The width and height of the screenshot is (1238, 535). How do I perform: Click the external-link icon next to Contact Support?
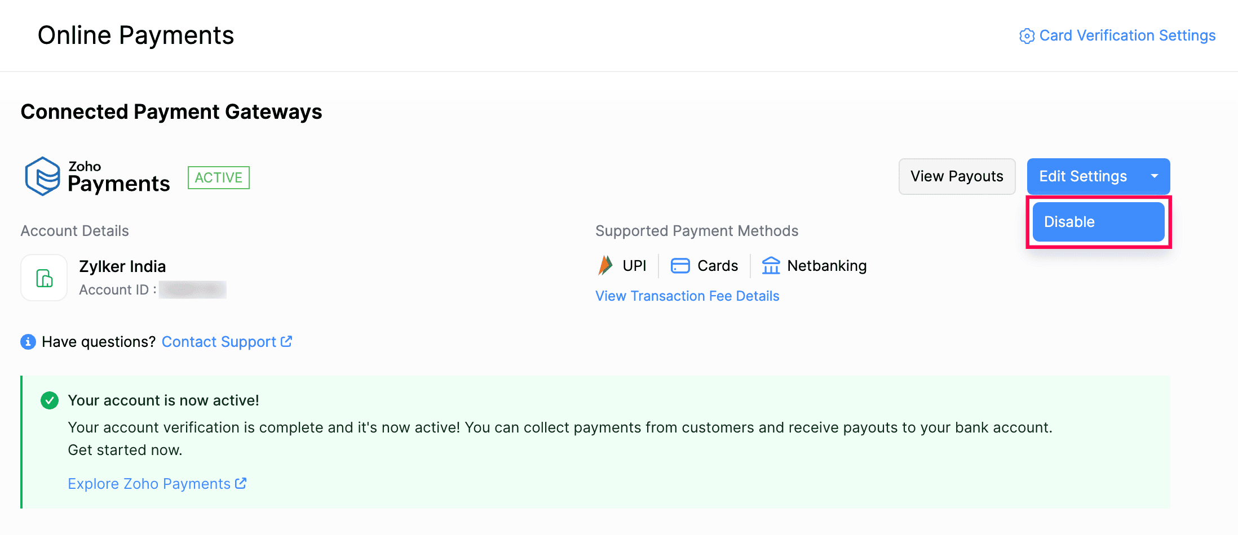286,341
